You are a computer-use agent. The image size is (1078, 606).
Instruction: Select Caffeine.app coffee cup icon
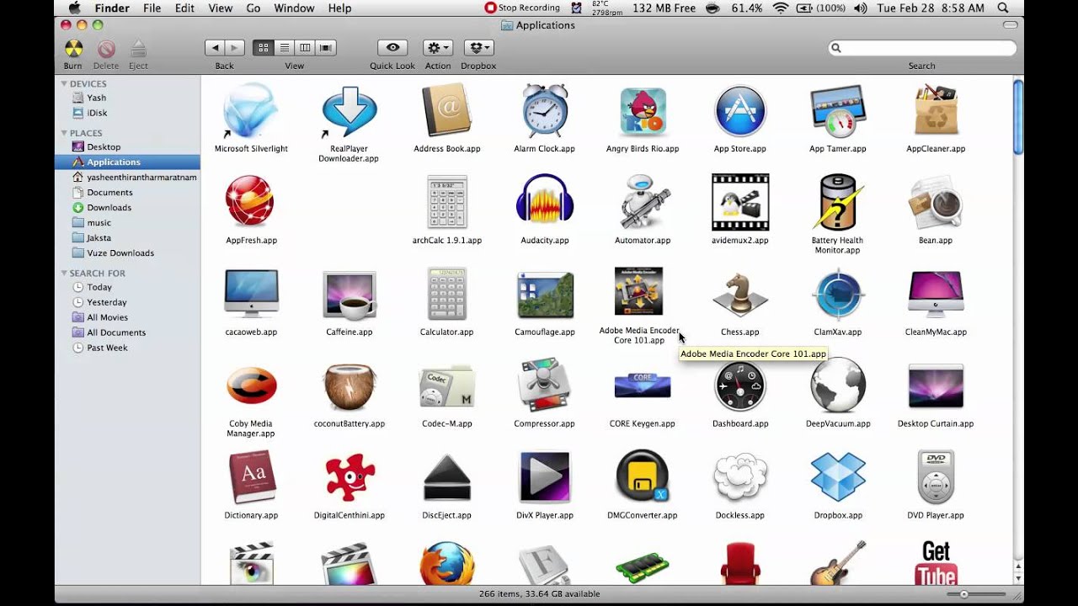[x=349, y=295]
